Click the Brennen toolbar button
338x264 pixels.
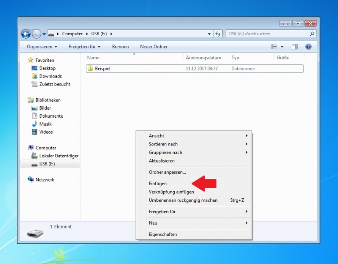click(120, 47)
